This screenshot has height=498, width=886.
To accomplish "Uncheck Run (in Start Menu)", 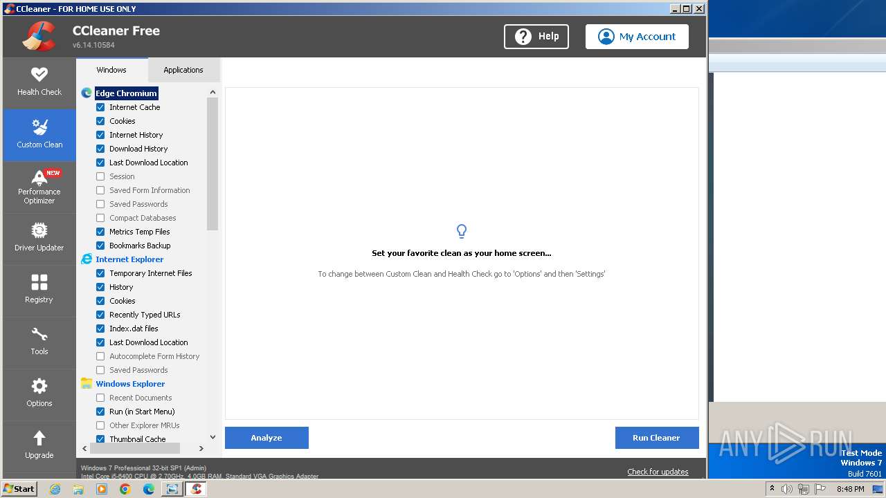I will click(100, 412).
